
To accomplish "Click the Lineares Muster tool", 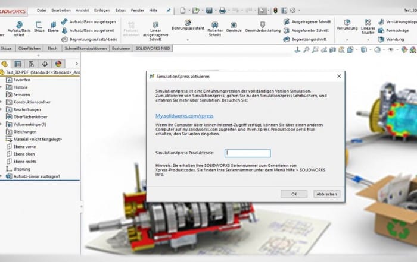I will pos(368,27).
